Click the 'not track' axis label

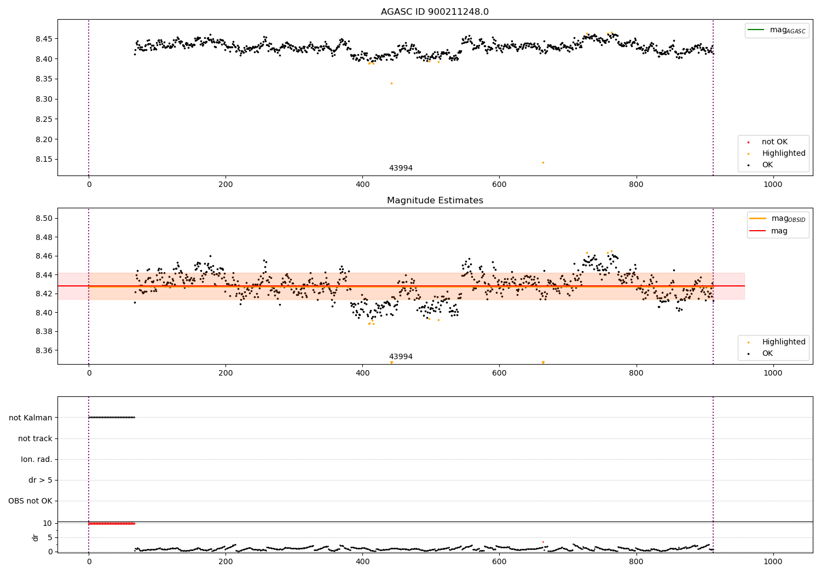pyautogui.click(x=35, y=438)
